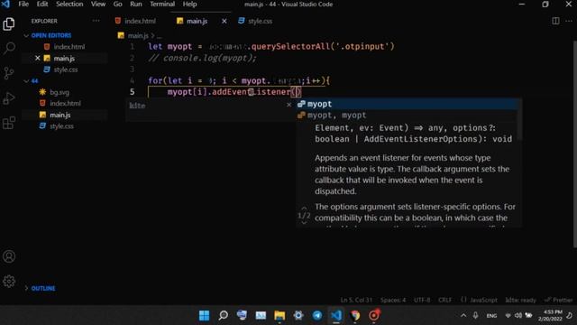
Task: Open File Explorer from taskbar
Action: coord(279,315)
